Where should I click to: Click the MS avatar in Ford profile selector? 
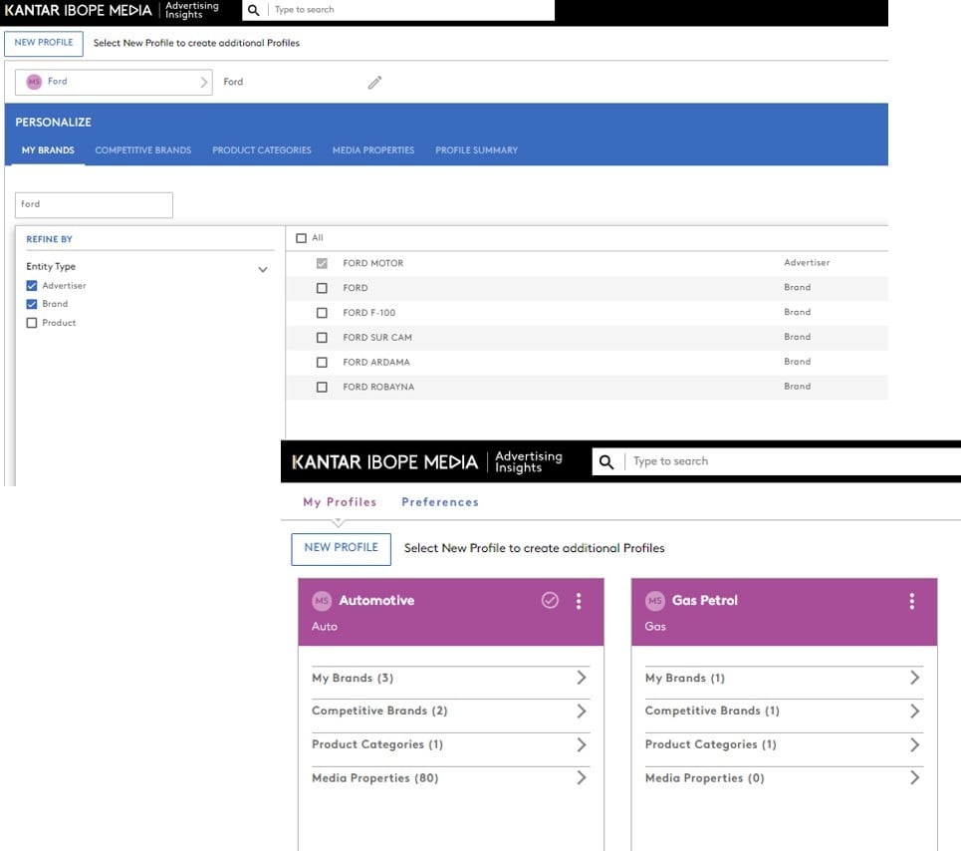[34, 82]
